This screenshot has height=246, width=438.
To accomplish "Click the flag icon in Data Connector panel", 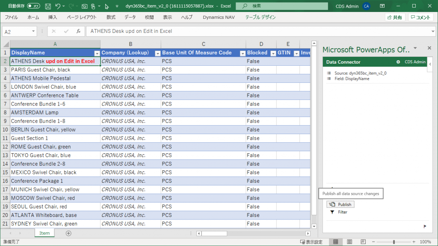I will (425, 226).
